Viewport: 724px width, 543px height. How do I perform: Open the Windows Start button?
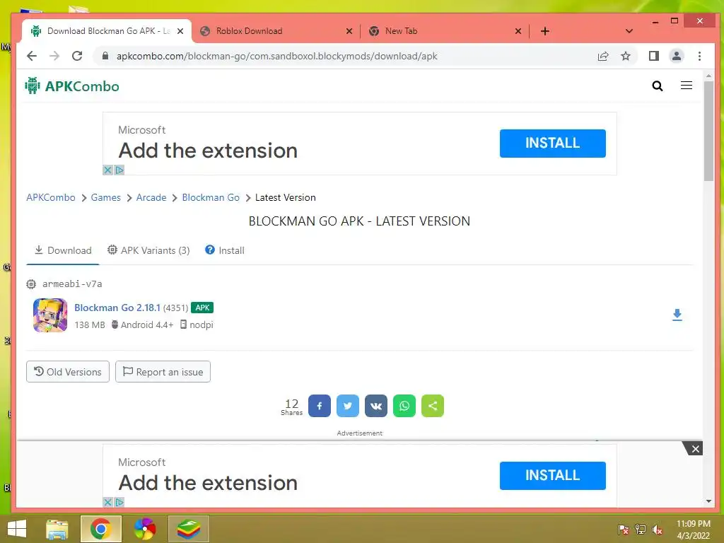tap(17, 529)
